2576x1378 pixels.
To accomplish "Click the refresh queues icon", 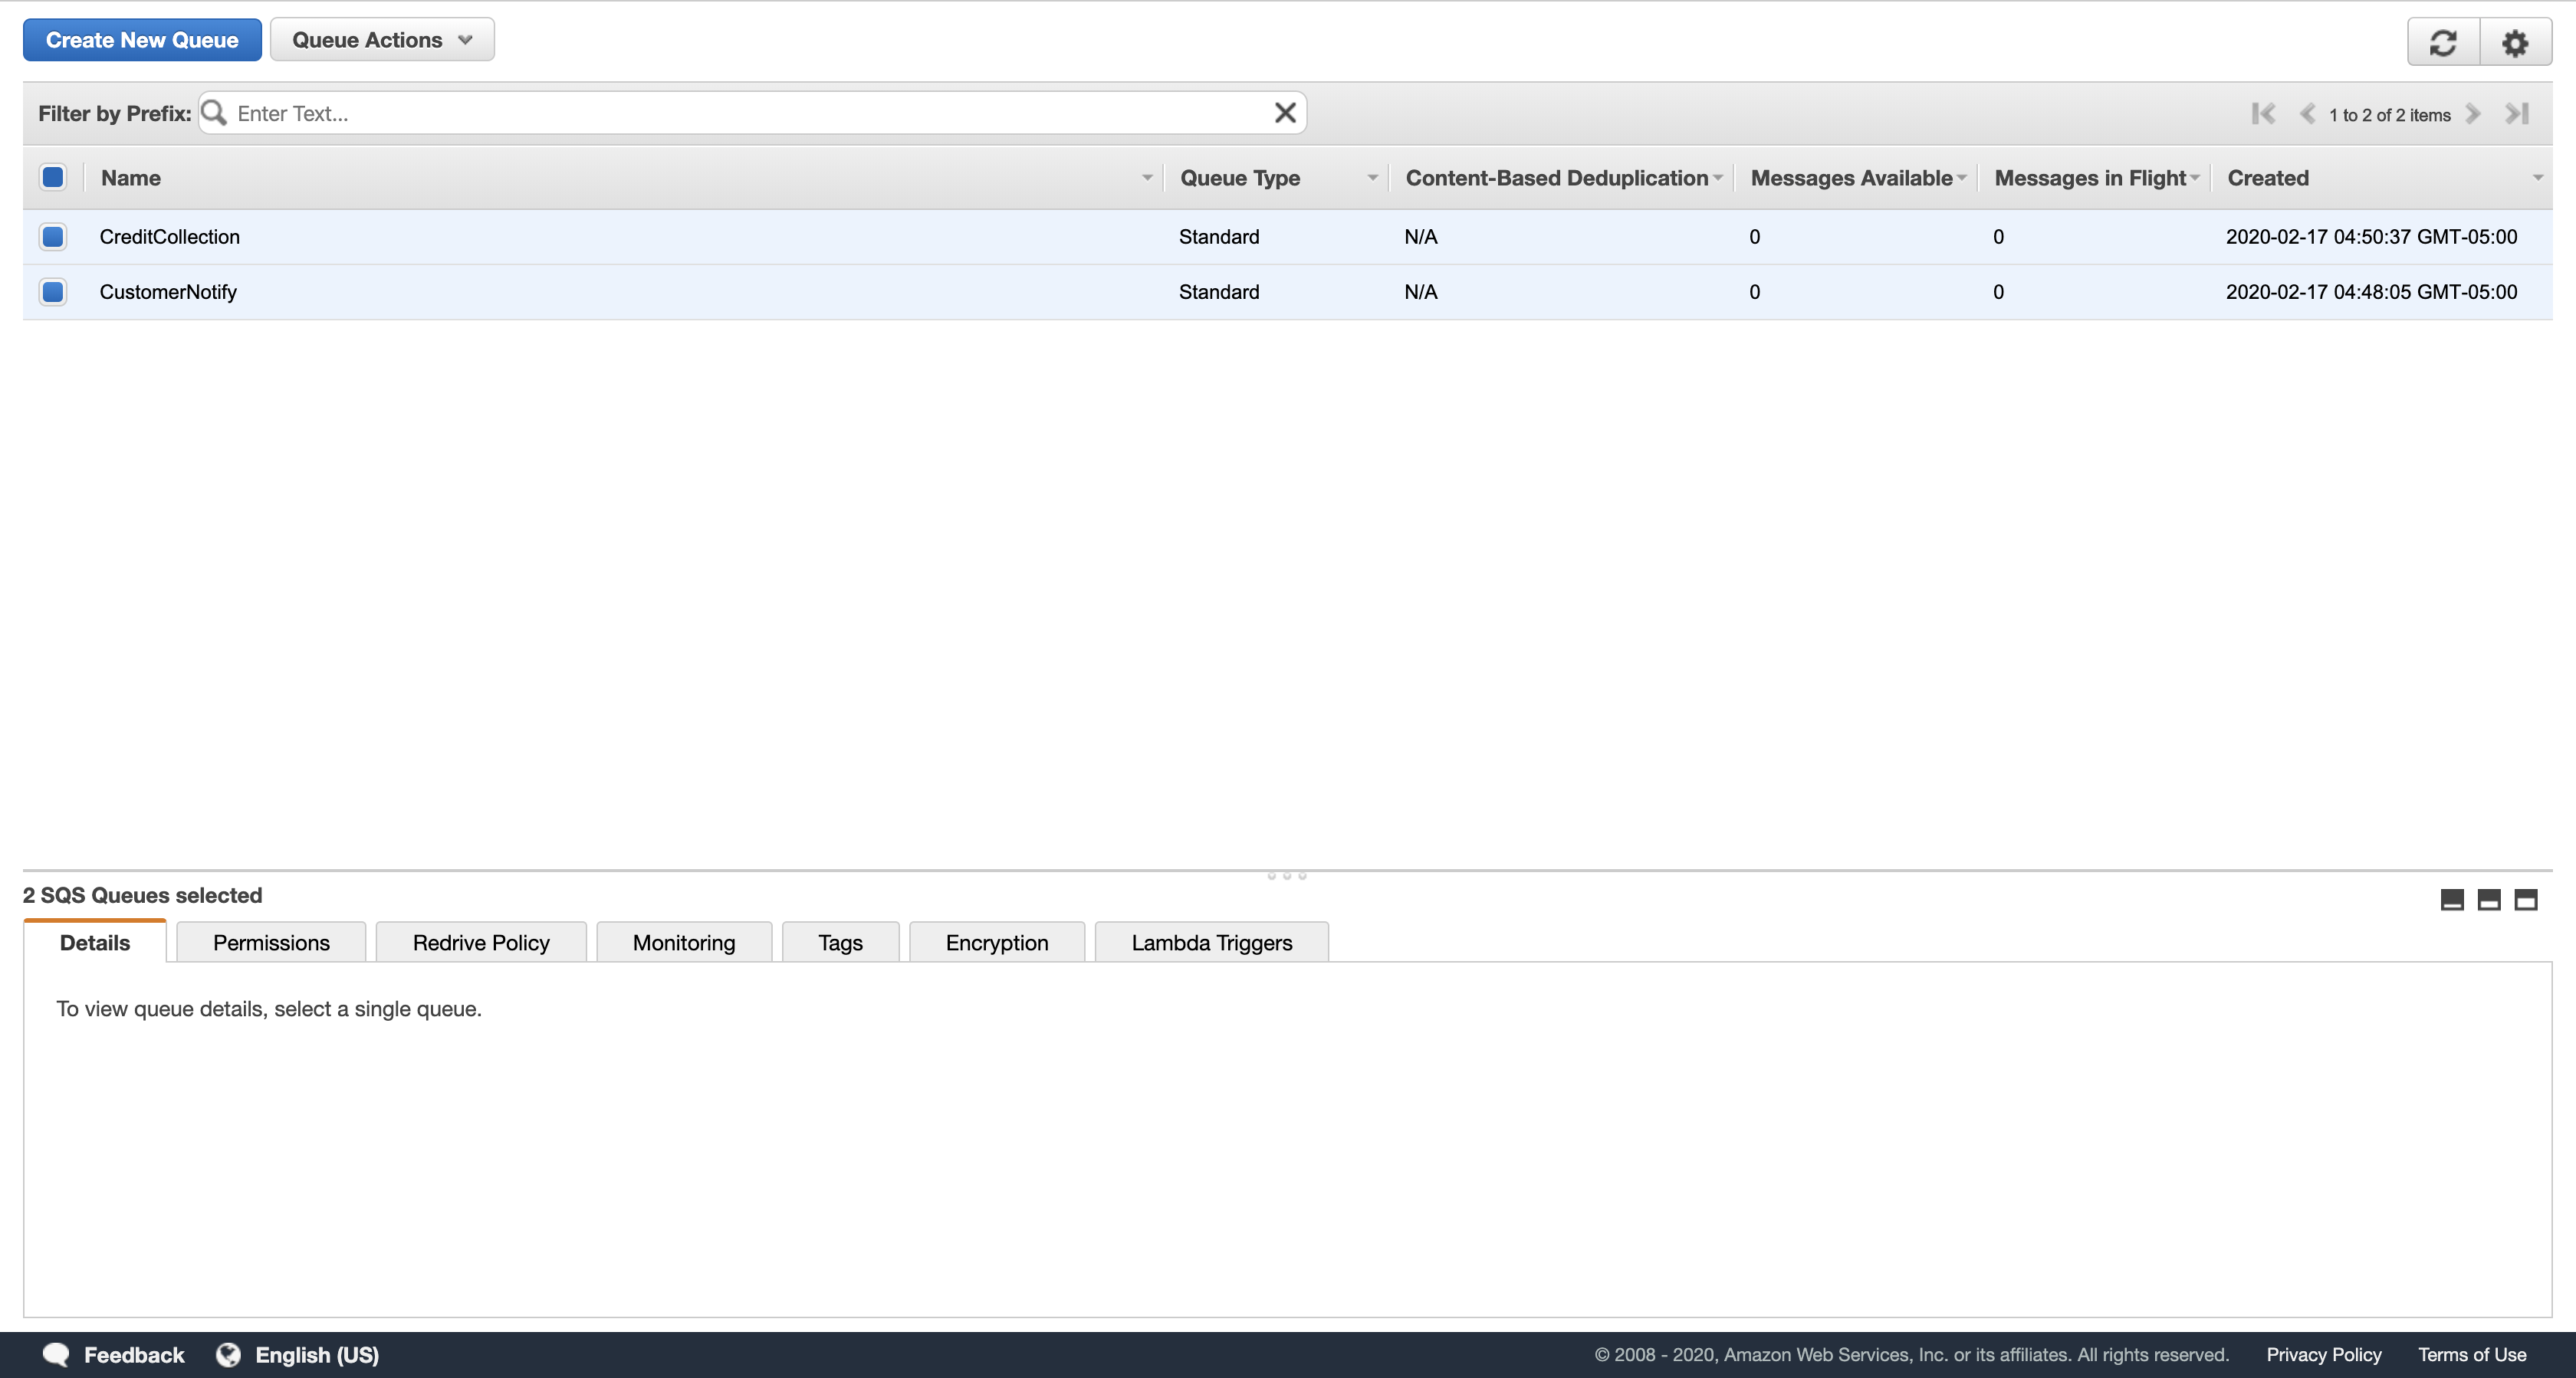I will pos(2442,42).
